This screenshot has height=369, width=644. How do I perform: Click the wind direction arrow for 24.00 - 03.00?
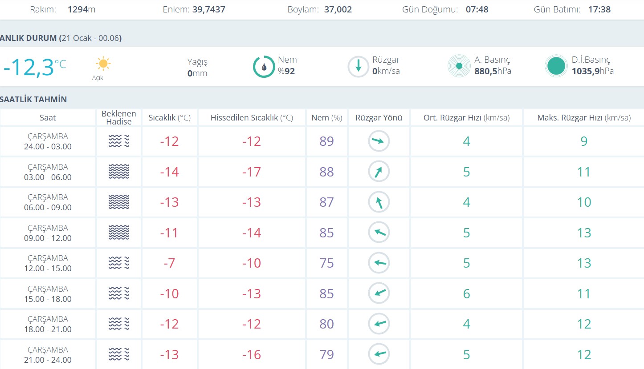pos(379,141)
